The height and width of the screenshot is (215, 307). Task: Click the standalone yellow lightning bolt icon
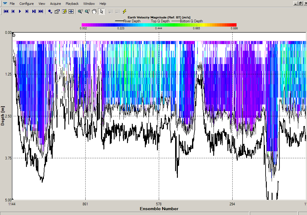tap(125, 11)
